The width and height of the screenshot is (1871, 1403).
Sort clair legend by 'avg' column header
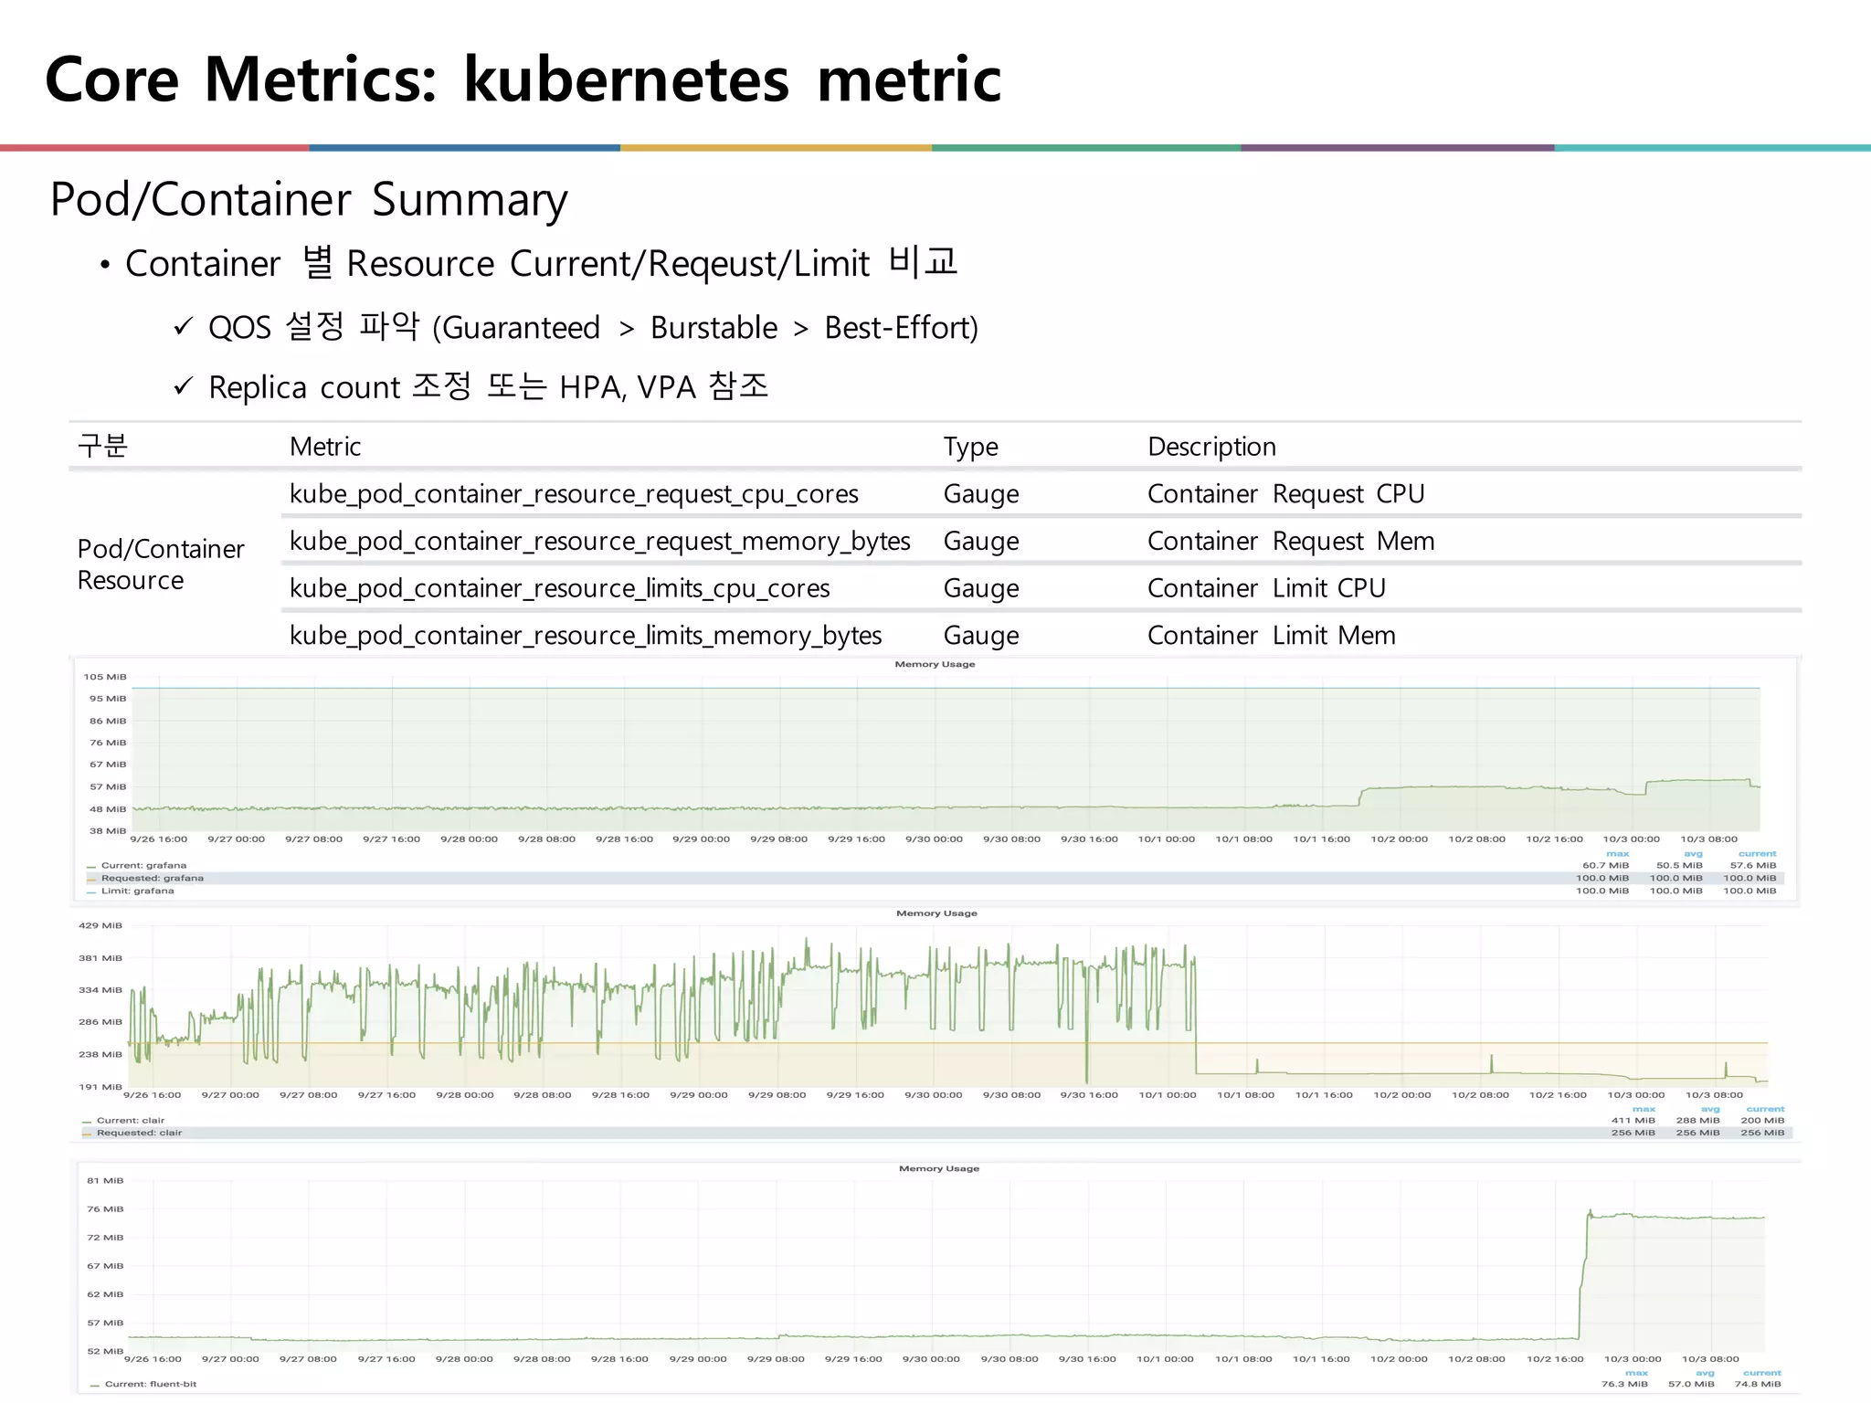click(1710, 1109)
